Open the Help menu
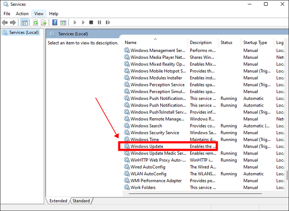Viewport: 289px width, 211px height. [x=54, y=14]
